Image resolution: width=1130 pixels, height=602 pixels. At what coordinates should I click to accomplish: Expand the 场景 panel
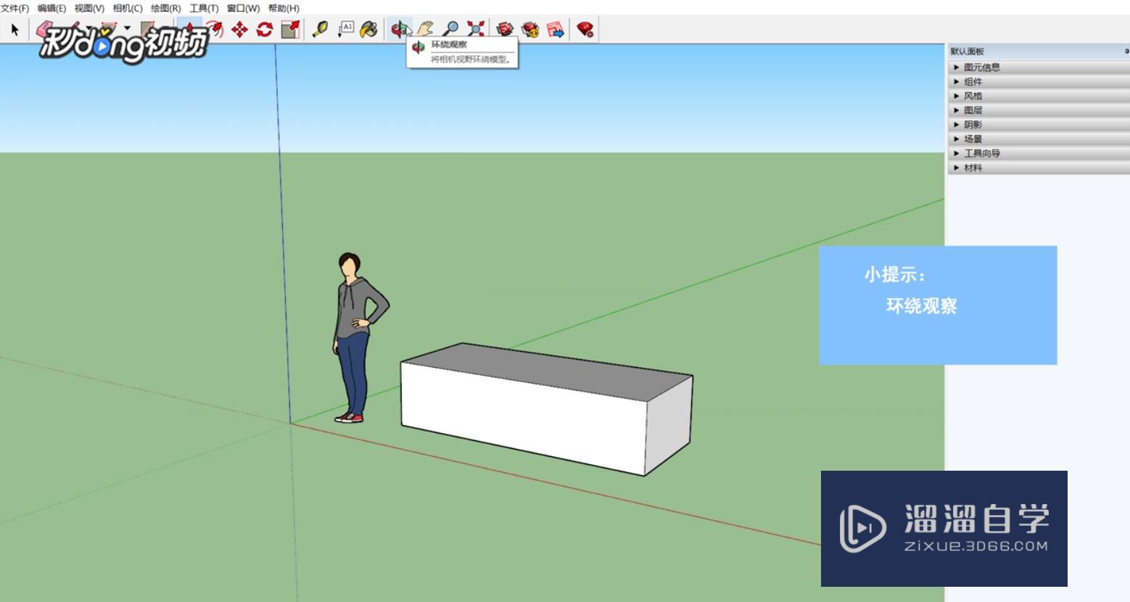1039,139
